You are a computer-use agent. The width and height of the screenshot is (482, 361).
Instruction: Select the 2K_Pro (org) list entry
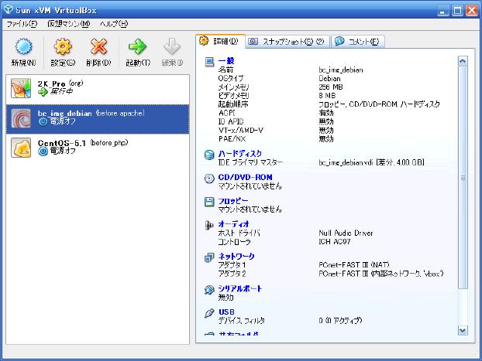(x=98, y=89)
